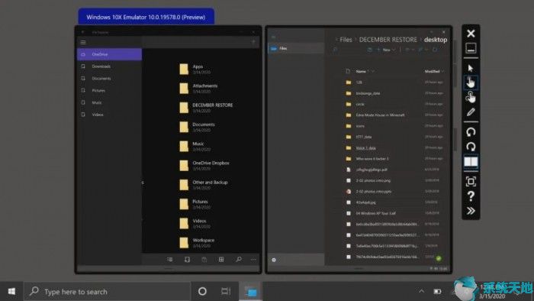Select multi-touch input tool
The width and height of the screenshot is (534, 301).
coord(471,97)
